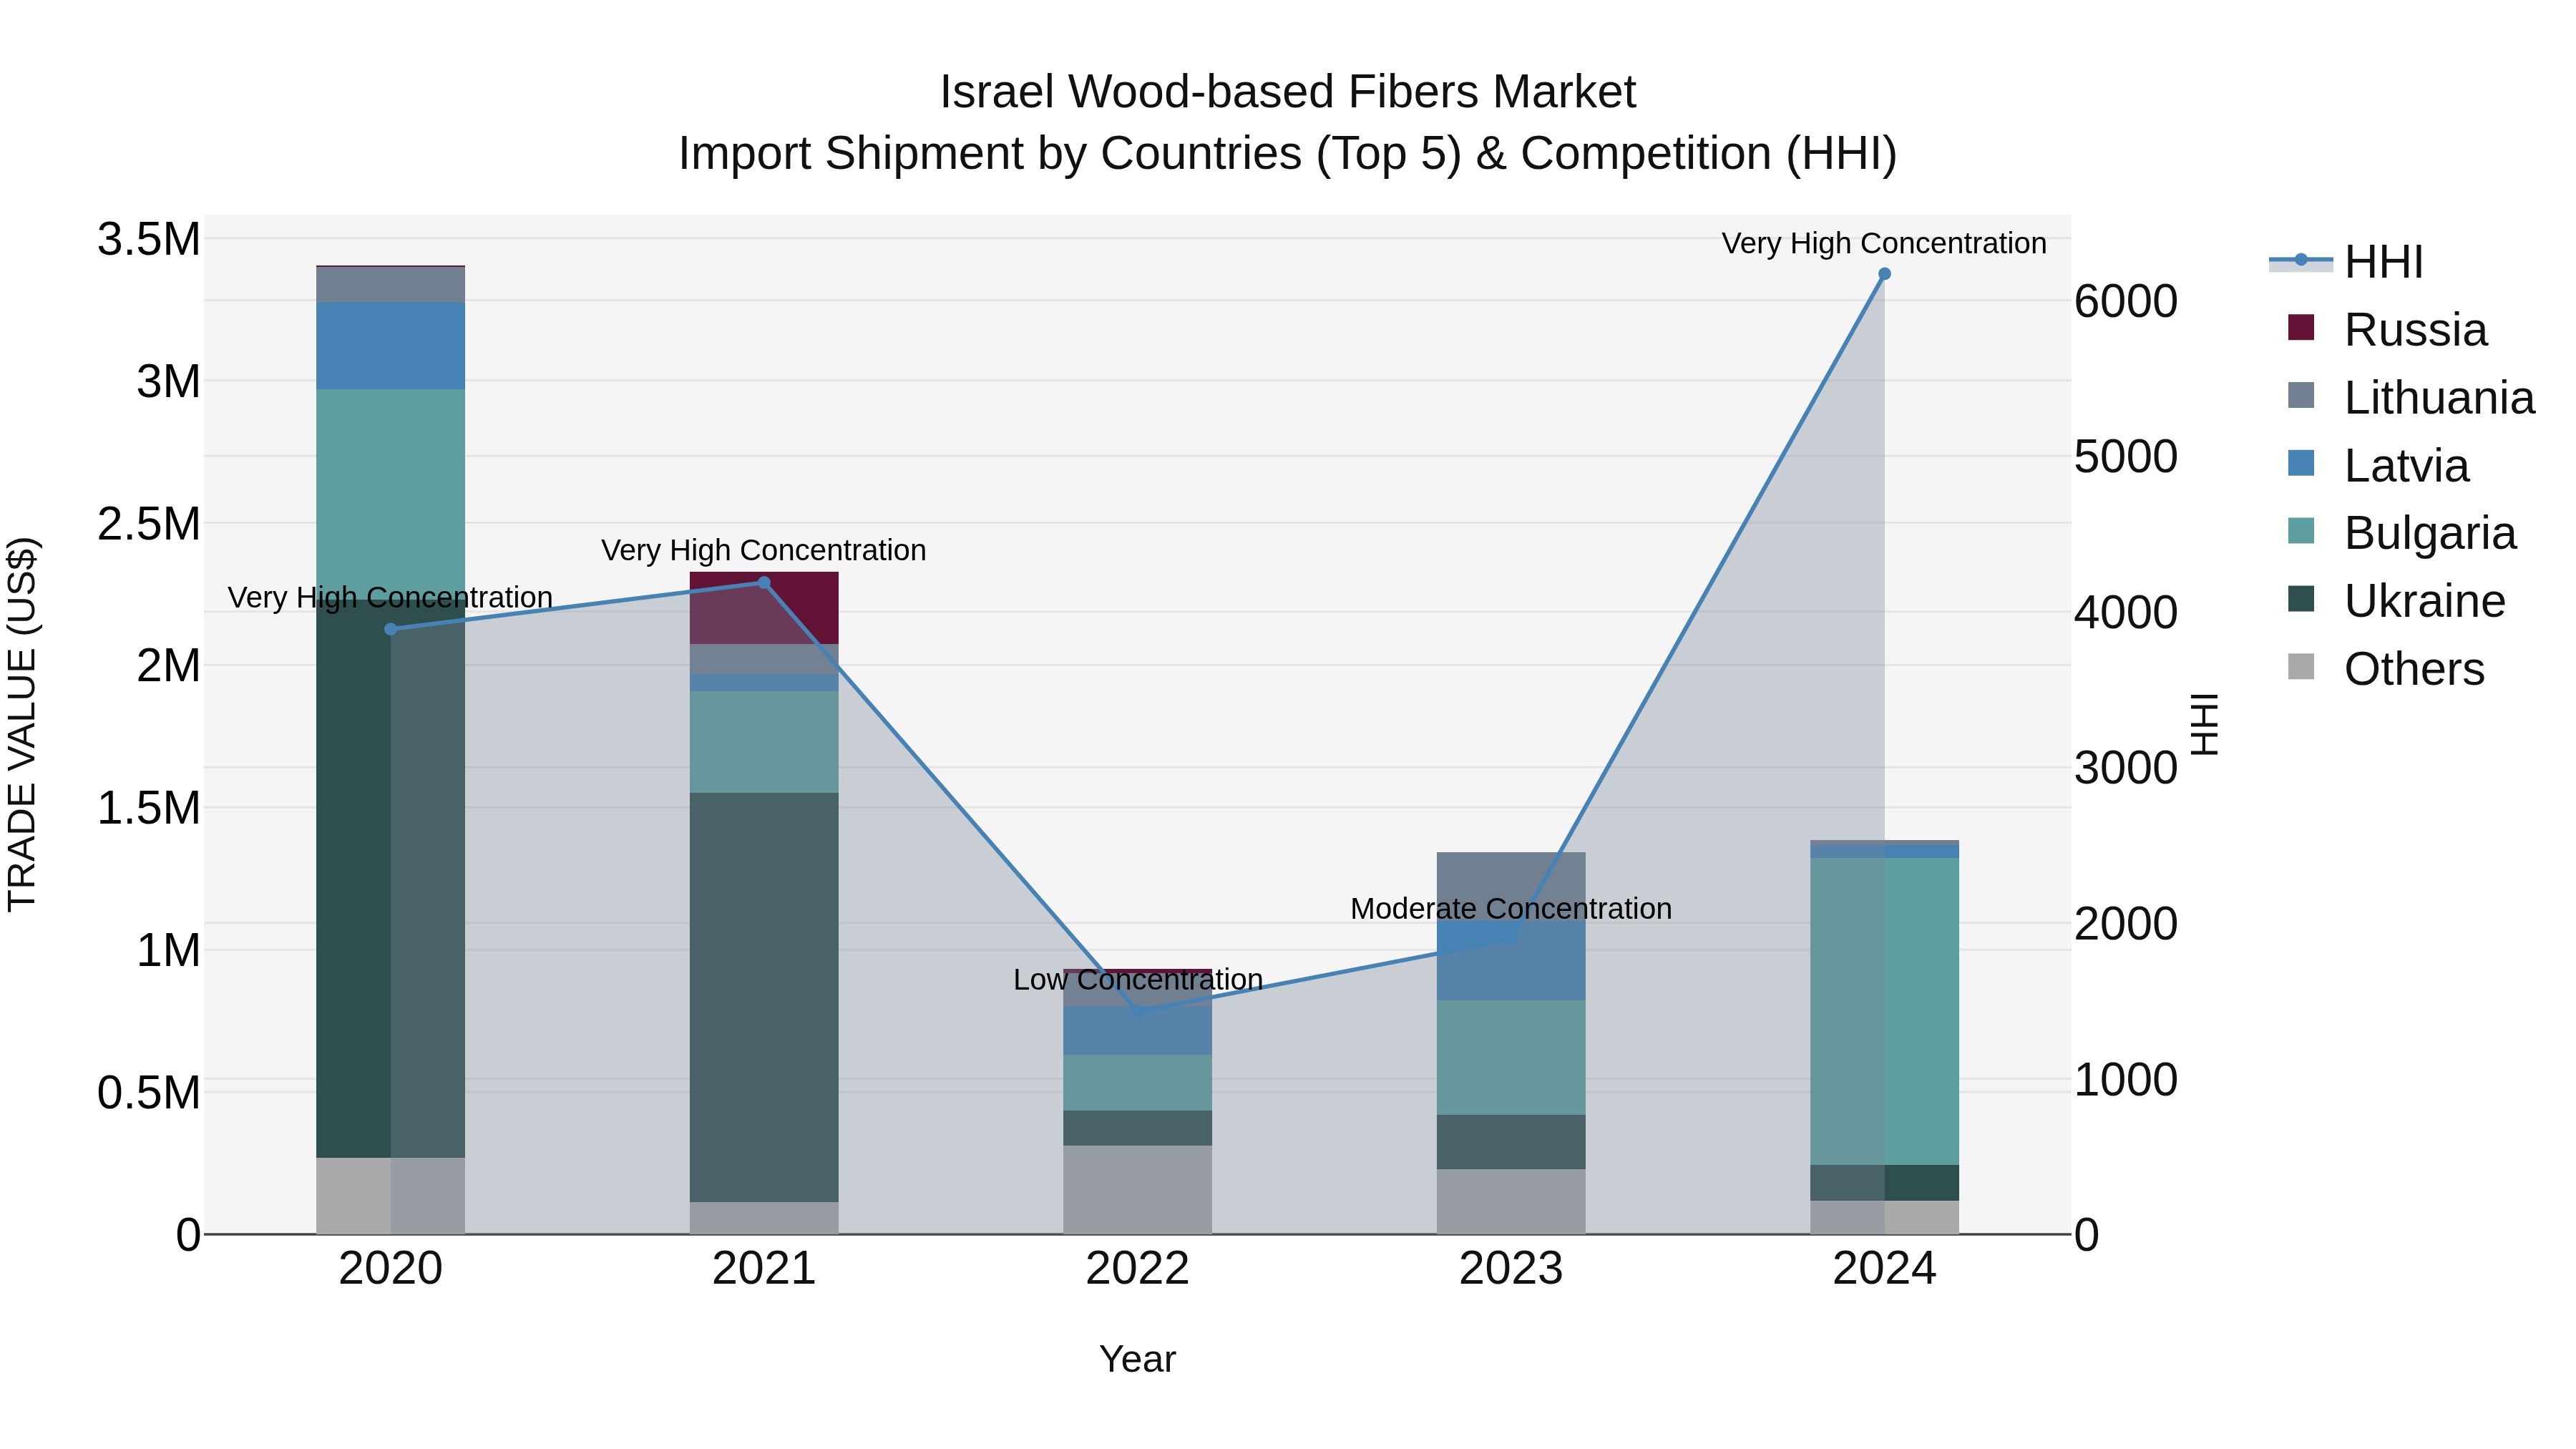The image size is (2576, 1449).
Task: Click the Latvia color swatch in the legend
Action: click(x=2301, y=463)
